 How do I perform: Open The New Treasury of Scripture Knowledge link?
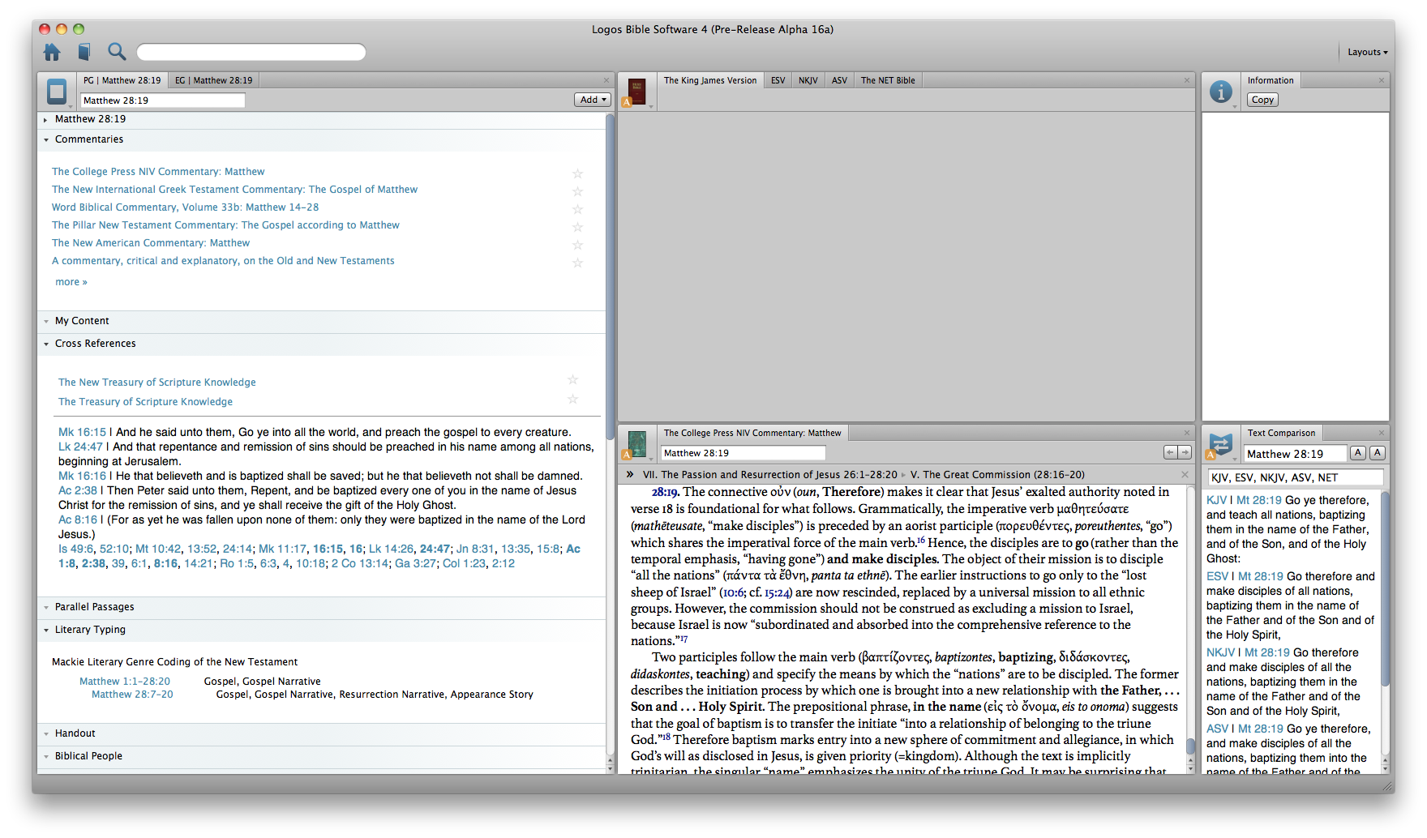157,383
